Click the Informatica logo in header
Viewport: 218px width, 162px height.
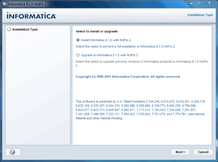coord(31,16)
